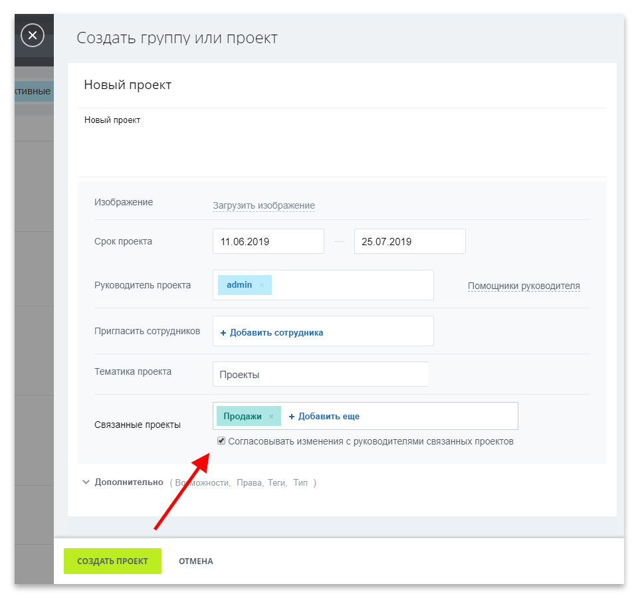Open Помощники руководителя link
Image resolution: width=638 pixels, height=598 pixels.
(x=524, y=286)
